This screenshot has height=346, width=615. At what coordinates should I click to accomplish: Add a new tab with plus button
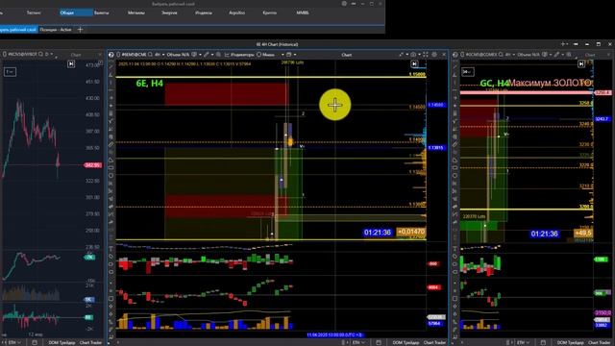(80, 30)
